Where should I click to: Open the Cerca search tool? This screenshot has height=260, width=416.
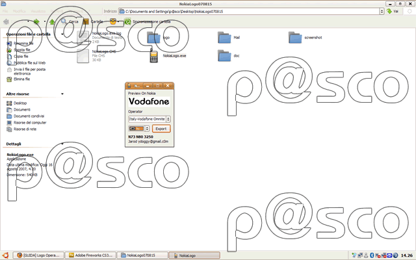tap(70, 21)
